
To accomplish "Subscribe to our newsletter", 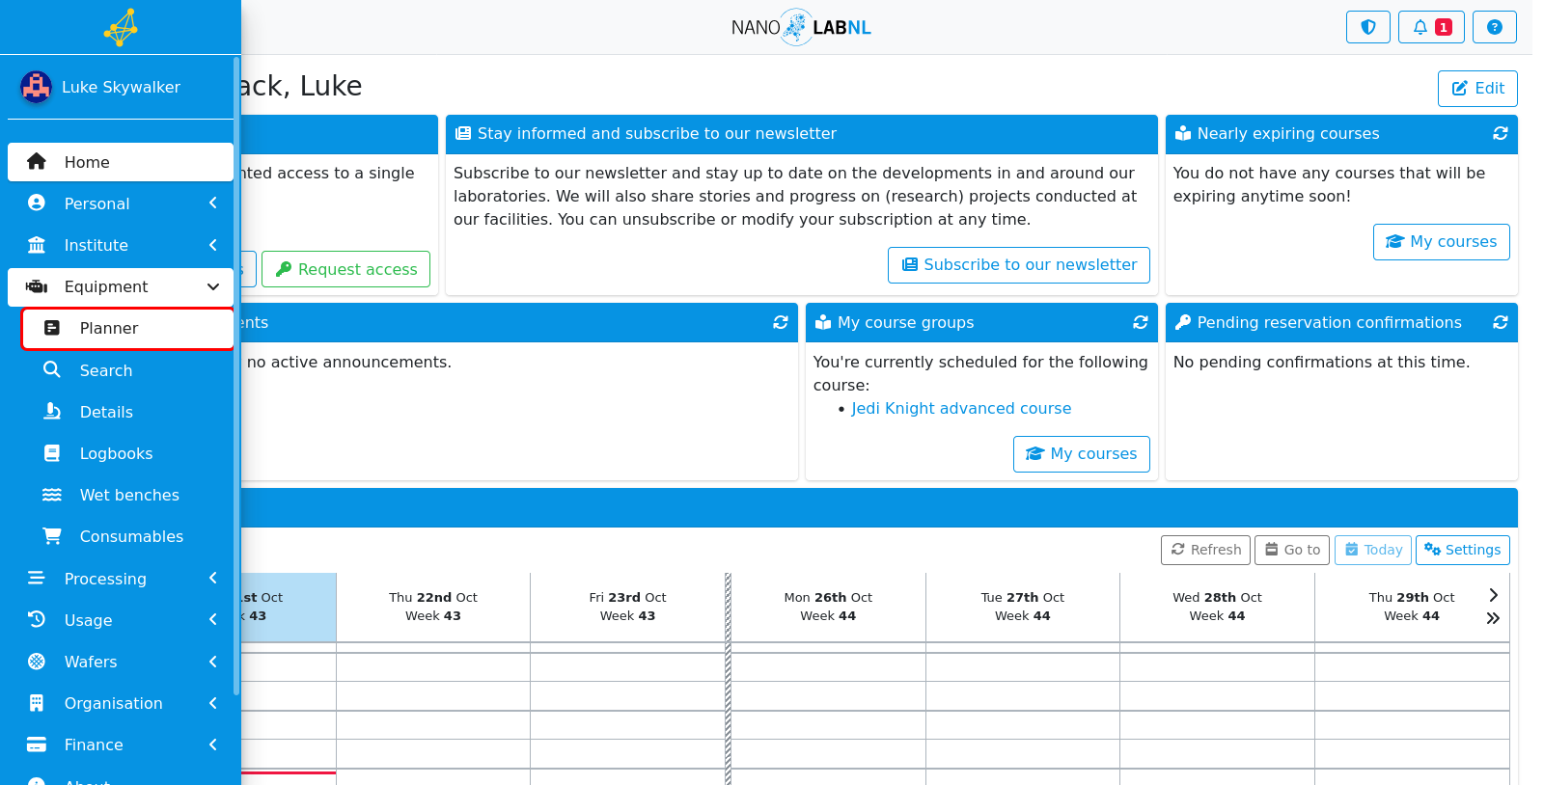I will tap(1019, 265).
